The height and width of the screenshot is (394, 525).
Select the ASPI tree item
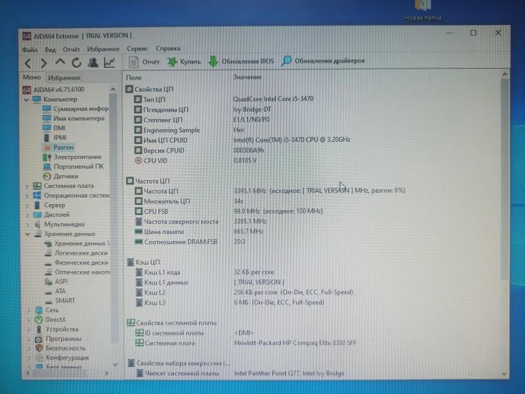pyautogui.click(x=56, y=282)
